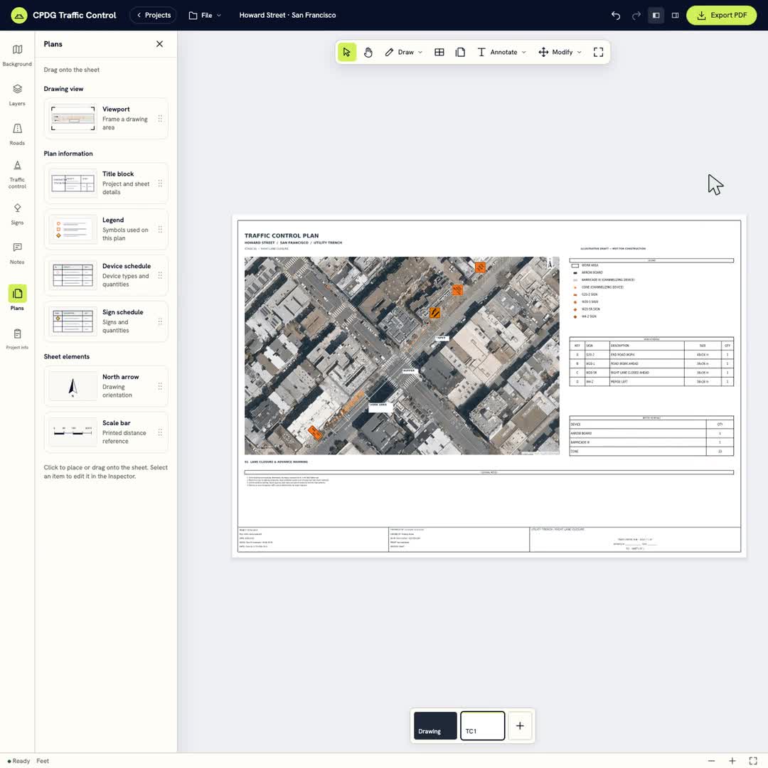The image size is (768, 768).
Task: Go back to Projects
Action: (x=153, y=16)
